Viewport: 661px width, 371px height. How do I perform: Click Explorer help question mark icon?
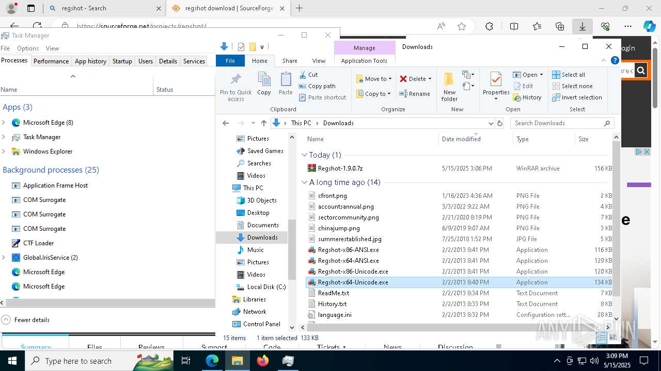click(x=615, y=60)
